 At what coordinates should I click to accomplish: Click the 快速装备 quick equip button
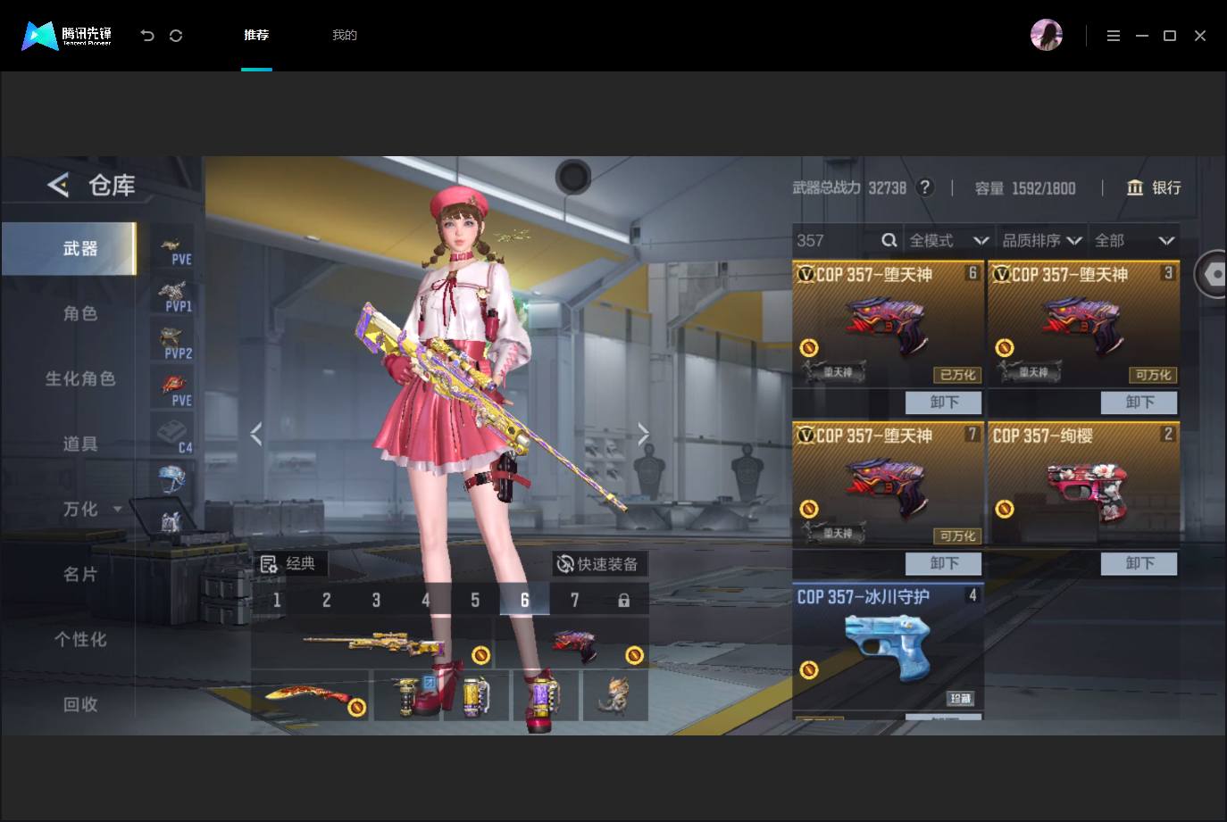[599, 564]
